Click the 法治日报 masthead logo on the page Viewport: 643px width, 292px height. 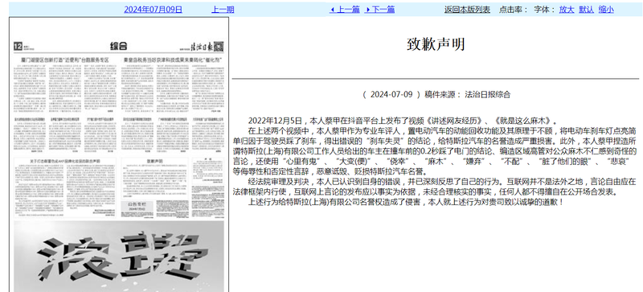(x=202, y=46)
